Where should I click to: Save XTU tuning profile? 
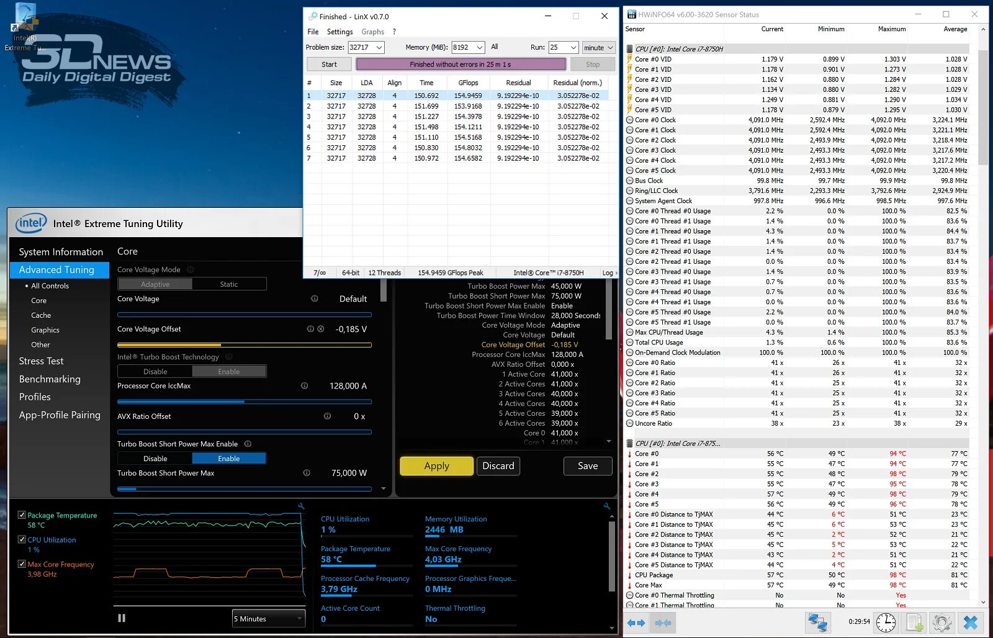tap(588, 466)
